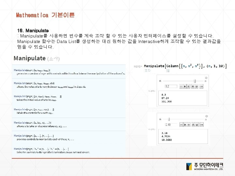The image size is (235, 176).
Task: Click round plus icon atop 8.2 panel
Action: (x=206, y=78)
